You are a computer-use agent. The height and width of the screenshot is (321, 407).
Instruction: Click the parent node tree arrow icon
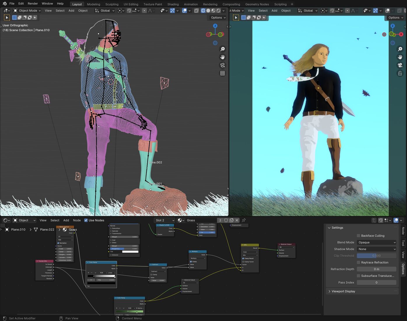click(374, 220)
